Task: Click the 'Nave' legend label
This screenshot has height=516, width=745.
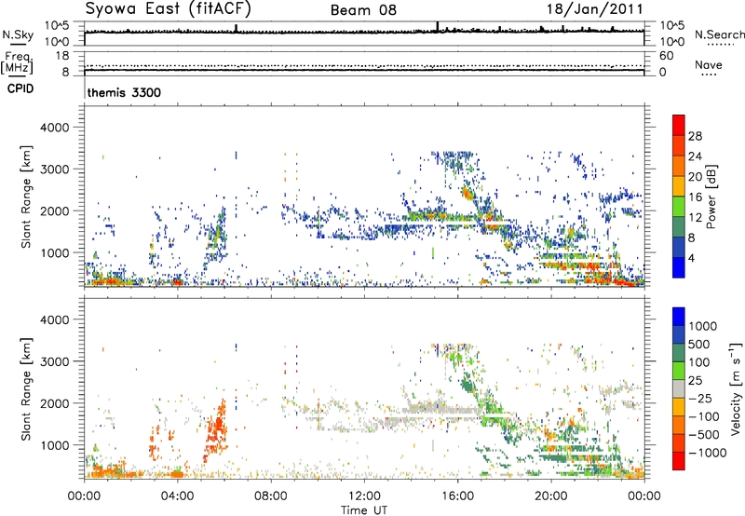Action: [708, 64]
